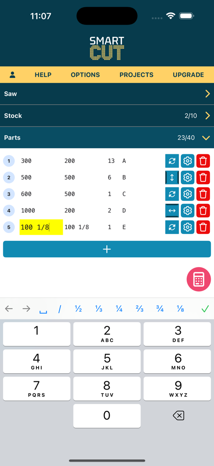This screenshot has width=214, height=466.
Task: Tap keypad digit 9 WXYZ
Action: click(177, 389)
